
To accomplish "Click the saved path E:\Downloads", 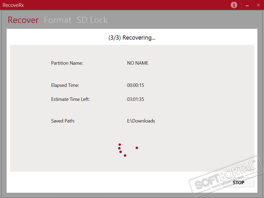I will coord(141,121).
